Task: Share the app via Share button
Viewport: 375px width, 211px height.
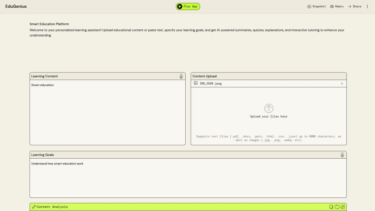Action: click(354, 6)
